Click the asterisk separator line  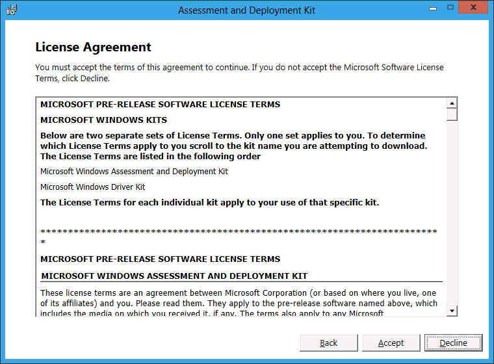pos(238,231)
